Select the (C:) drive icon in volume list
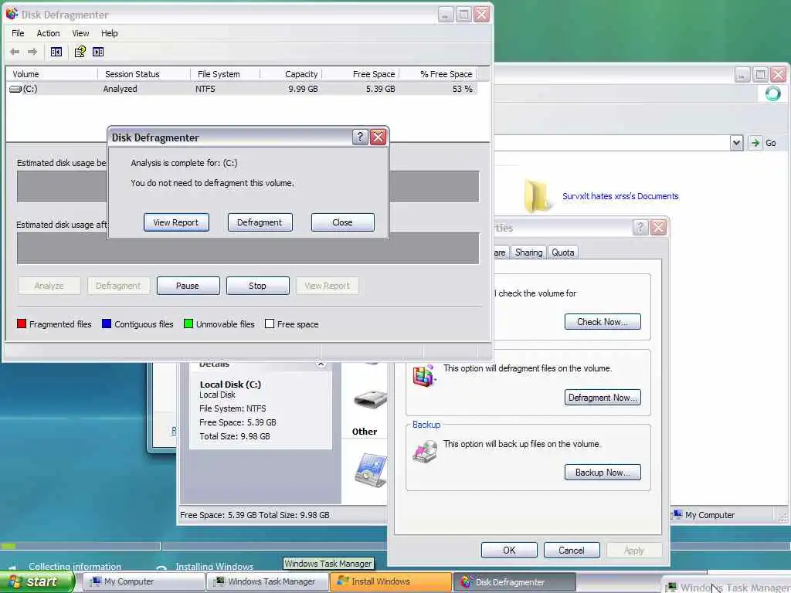791x593 pixels. pos(15,89)
